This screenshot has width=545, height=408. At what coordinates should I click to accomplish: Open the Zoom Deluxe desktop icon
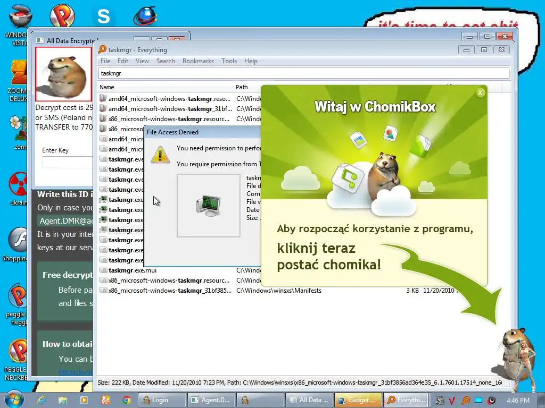[18, 73]
